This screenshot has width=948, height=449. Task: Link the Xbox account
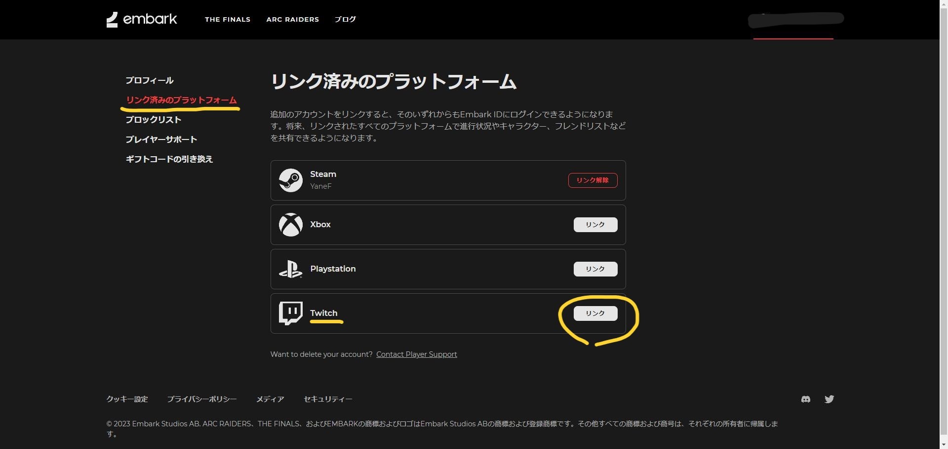[x=595, y=225]
